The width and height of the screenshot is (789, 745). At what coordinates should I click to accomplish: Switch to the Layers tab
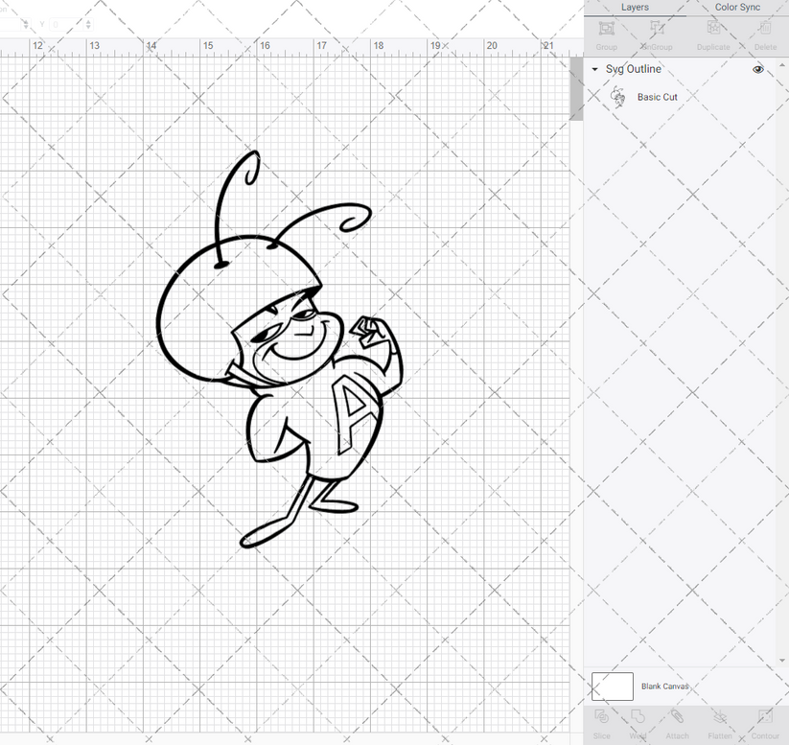pos(635,8)
